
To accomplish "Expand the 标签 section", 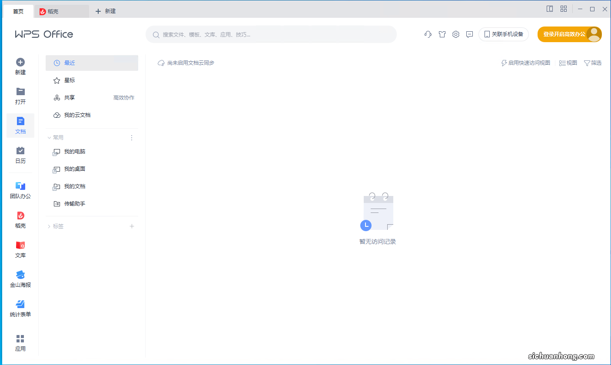I will [49, 226].
